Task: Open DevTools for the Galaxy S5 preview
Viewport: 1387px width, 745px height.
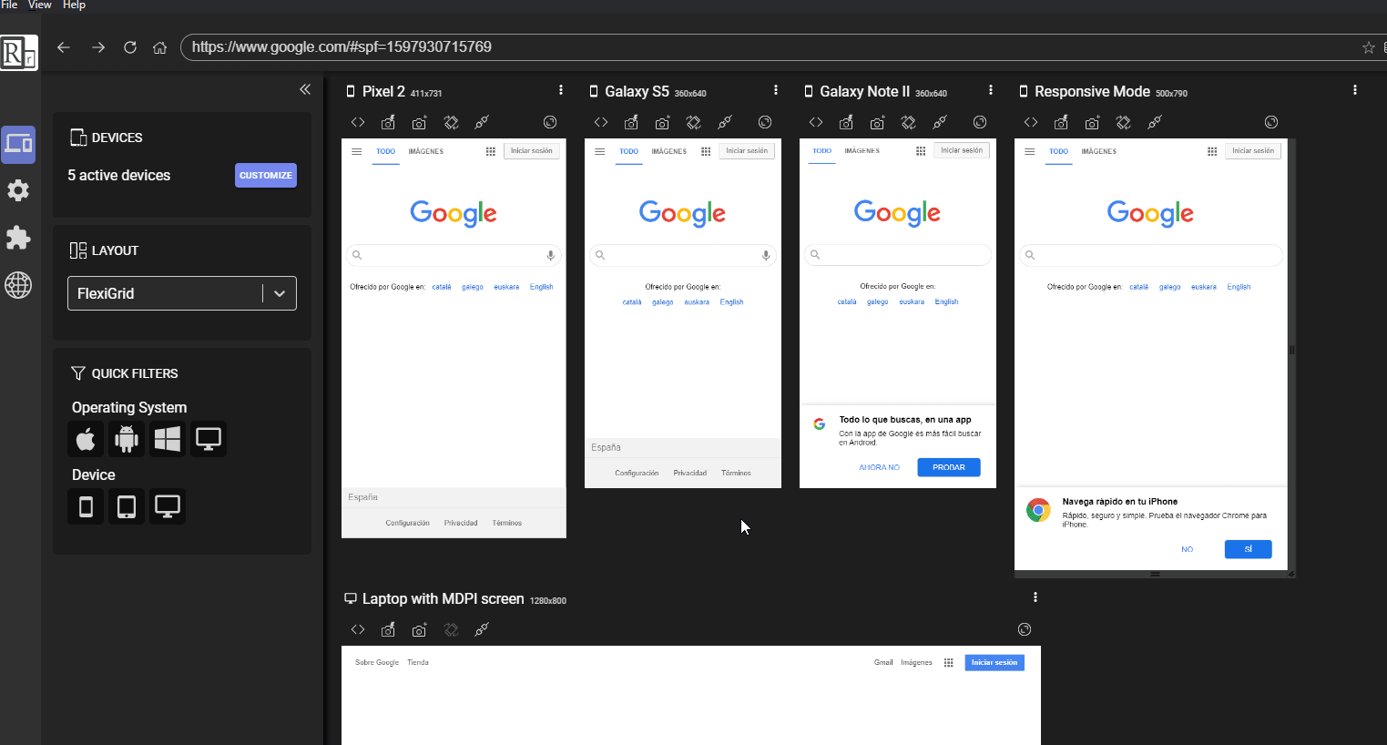Action: [601, 122]
